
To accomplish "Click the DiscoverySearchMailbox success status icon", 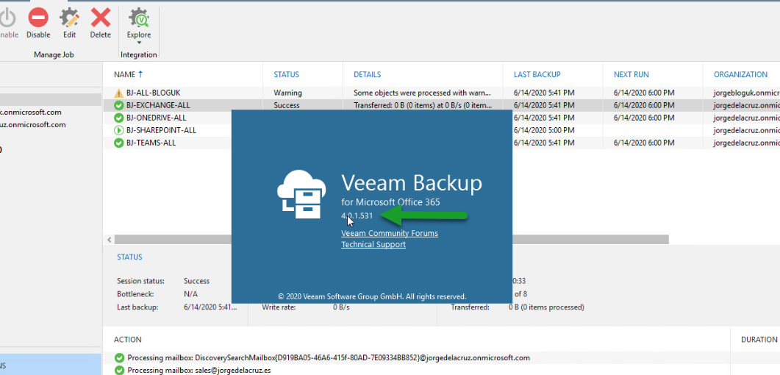I will [x=119, y=357].
